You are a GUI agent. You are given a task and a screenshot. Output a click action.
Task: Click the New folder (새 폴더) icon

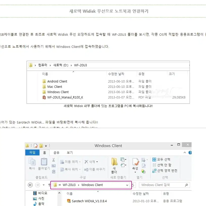coord(114,162)
